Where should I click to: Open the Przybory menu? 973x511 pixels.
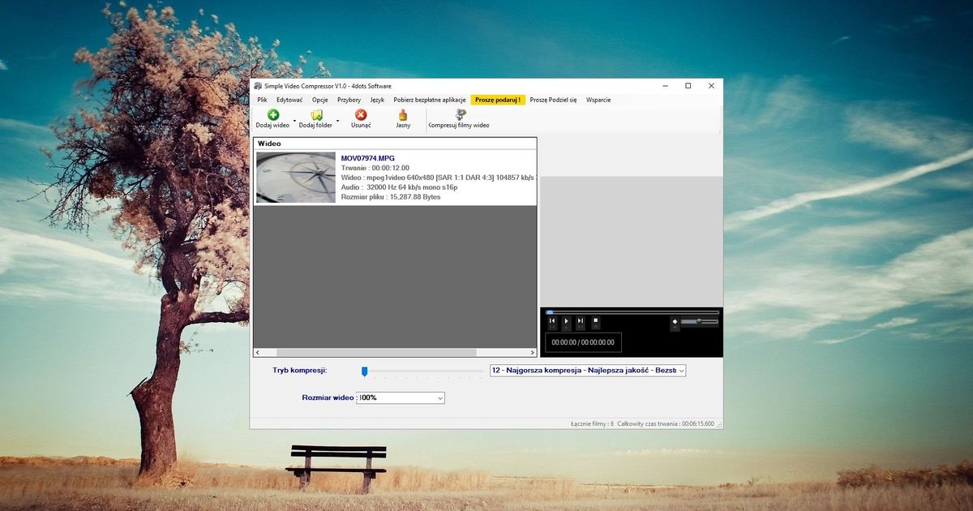point(349,100)
